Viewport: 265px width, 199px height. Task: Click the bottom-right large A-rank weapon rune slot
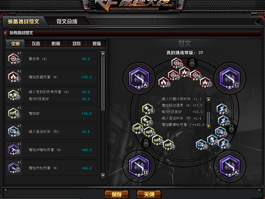(230, 166)
